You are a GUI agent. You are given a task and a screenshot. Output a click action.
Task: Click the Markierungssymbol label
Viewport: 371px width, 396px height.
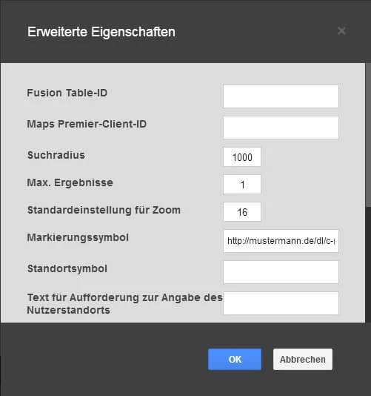pos(78,237)
